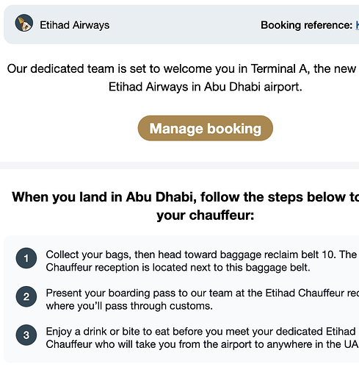359x367 pixels.
Task: Click the Etihad Airways round logo icon
Action: click(24, 23)
